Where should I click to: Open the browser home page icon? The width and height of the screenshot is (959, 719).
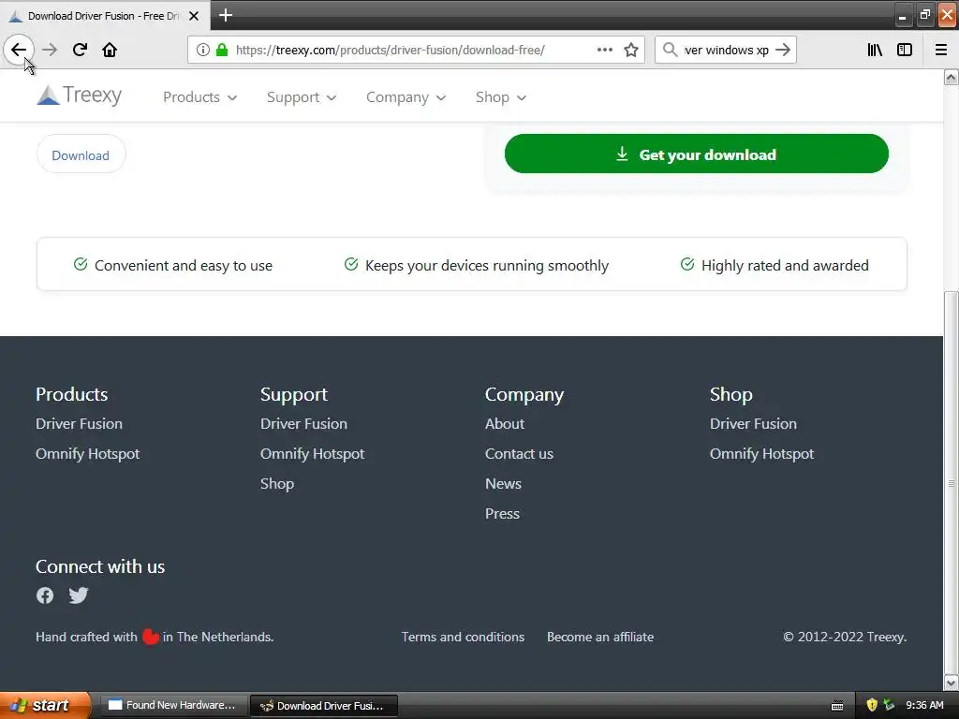coord(110,50)
